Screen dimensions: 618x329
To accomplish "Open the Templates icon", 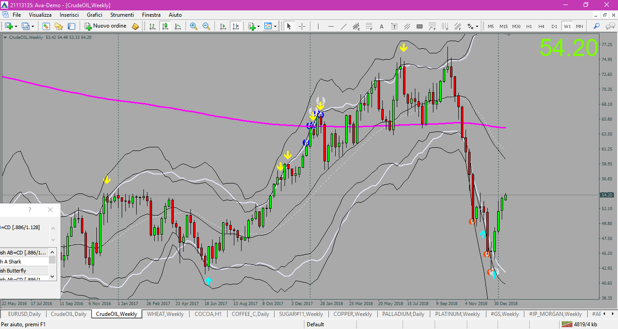I will 268,26.
